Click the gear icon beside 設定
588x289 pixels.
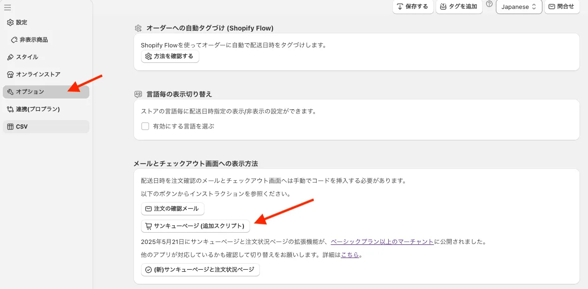[10, 23]
